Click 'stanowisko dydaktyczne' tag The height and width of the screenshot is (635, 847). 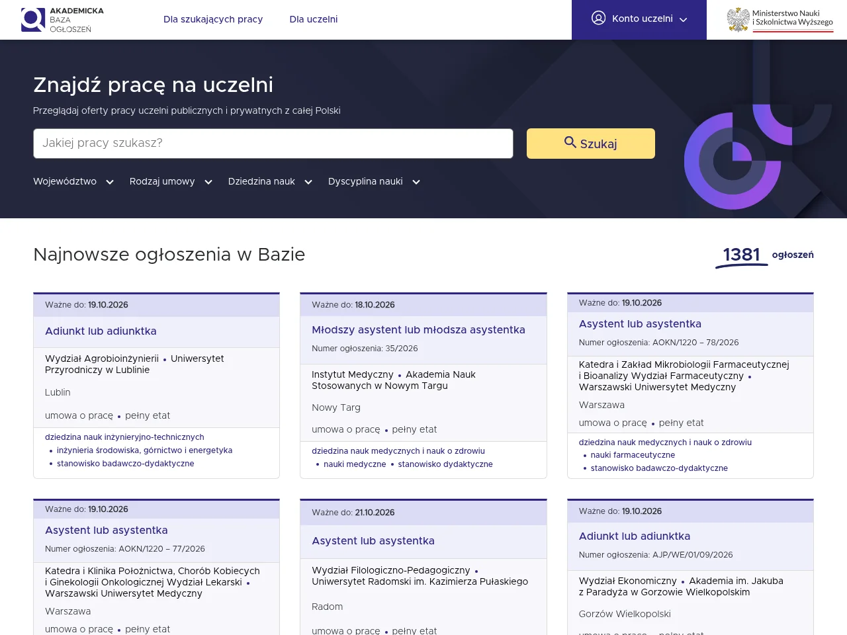click(x=445, y=464)
